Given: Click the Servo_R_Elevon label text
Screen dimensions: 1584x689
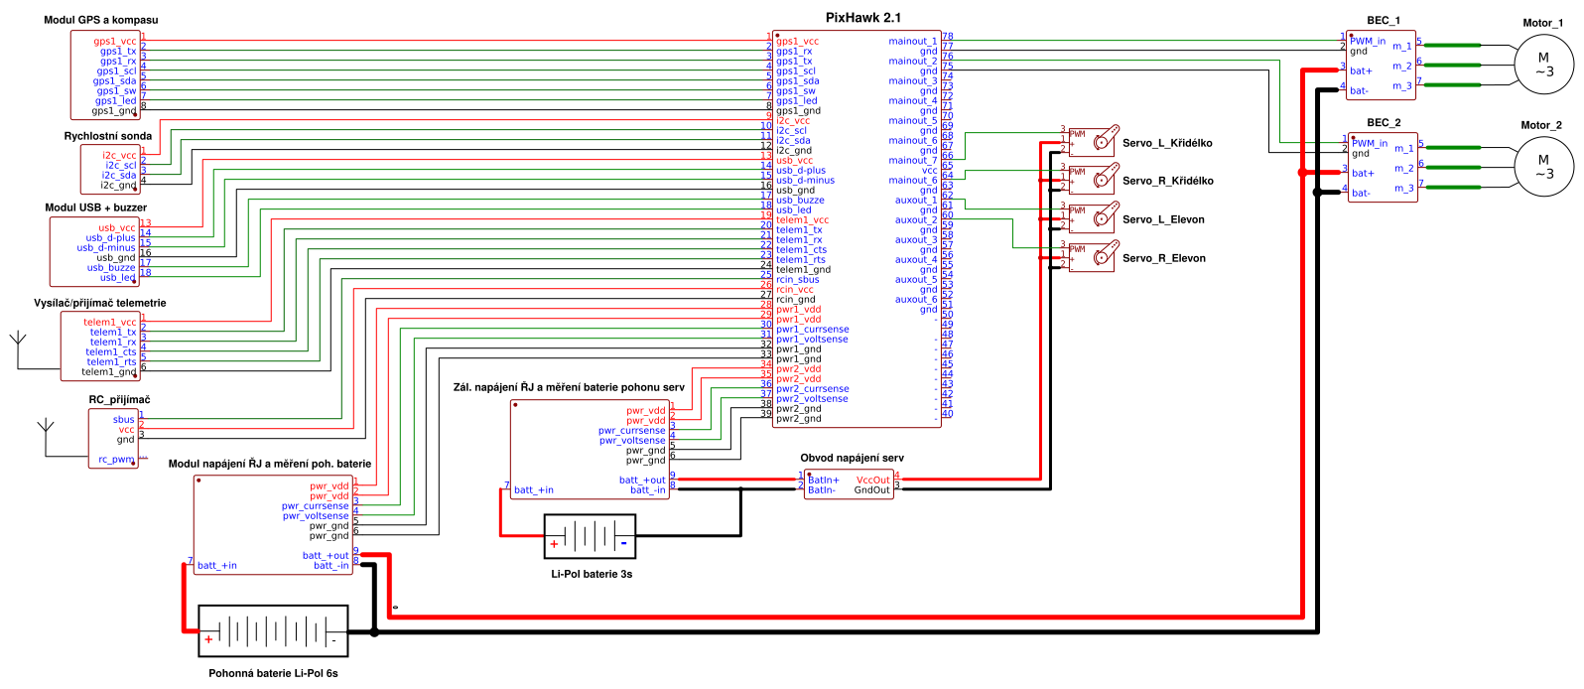Looking at the screenshot, I should coord(1164,258).
